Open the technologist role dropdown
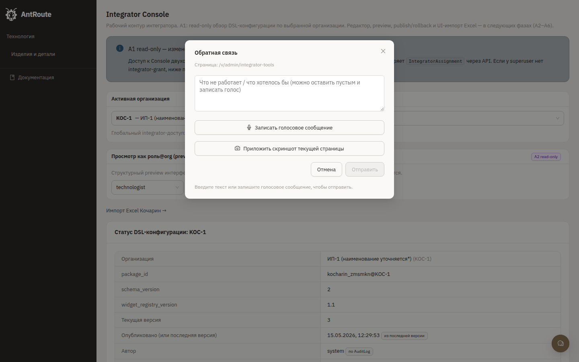This screenshot has width=579, height=362. [147, 187]
